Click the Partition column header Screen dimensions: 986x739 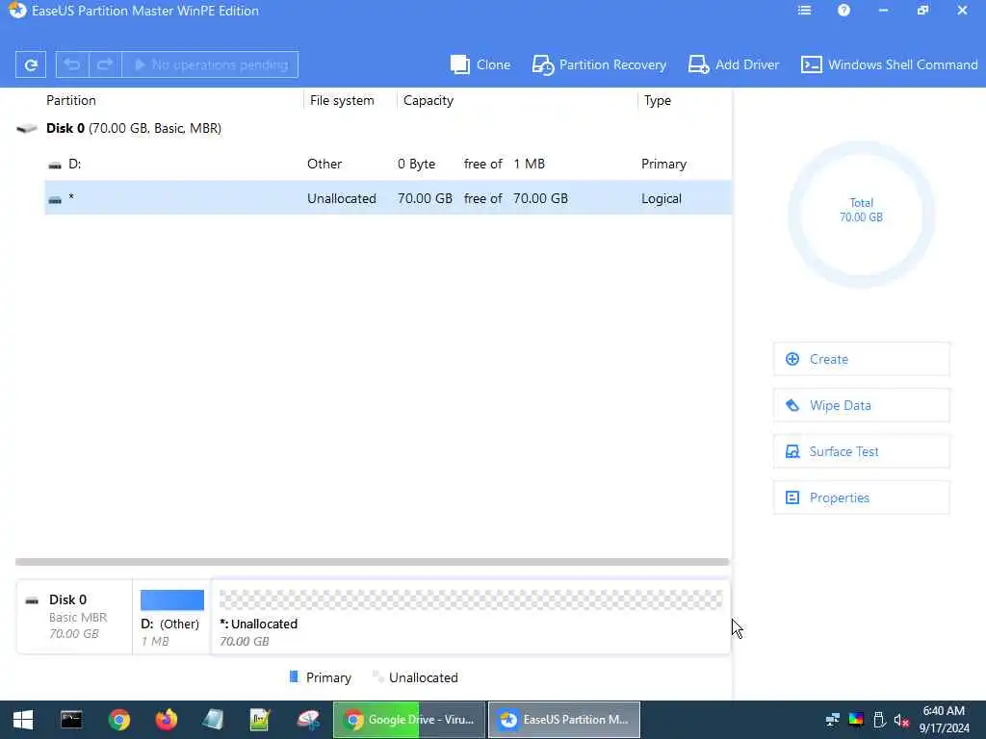tap(71, 100)
